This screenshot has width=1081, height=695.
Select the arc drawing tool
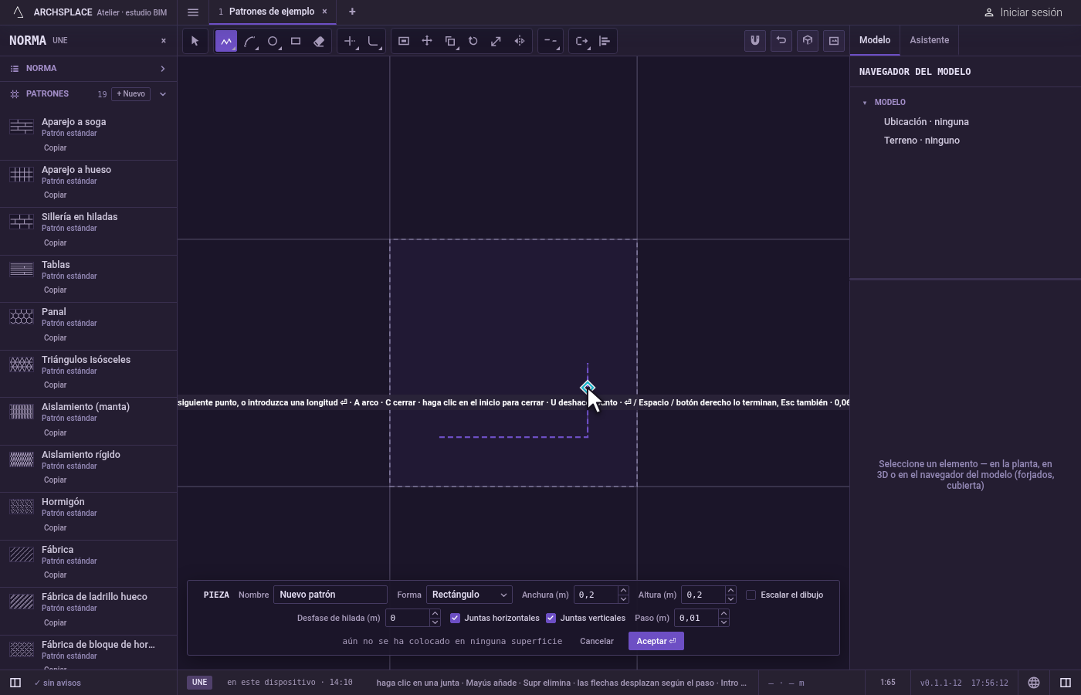(249, 41)
